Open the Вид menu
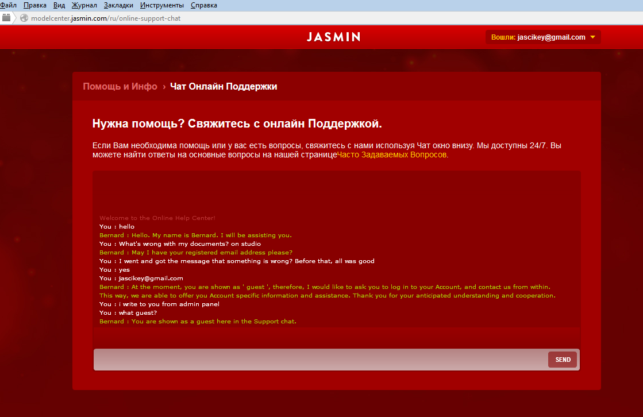The width and height of the screenshot is (643, 417). [59, 5]
